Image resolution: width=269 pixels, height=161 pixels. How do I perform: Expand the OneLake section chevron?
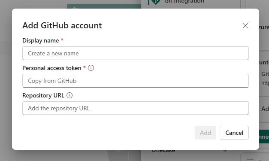click(x=225, y=151)
